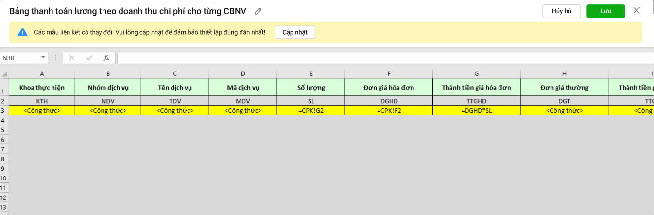Click the N38 Name Box field
This screenshot has height=215, width=654.
coord(19,58)
